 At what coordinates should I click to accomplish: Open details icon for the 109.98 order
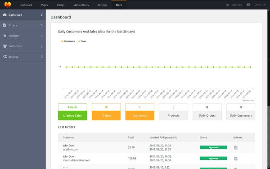point(236,159)
